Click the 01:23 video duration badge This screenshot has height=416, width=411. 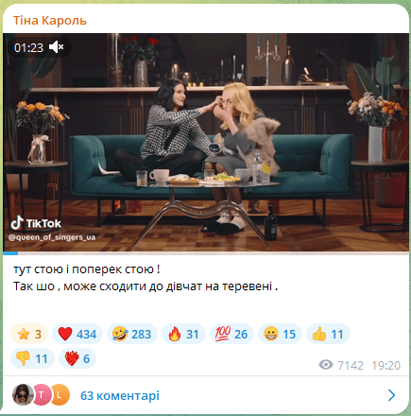(28, 47)
